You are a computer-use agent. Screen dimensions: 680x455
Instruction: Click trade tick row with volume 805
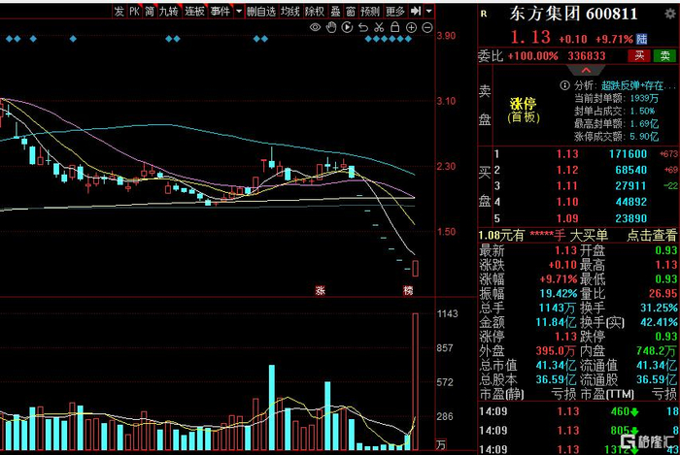pos(579,431)
